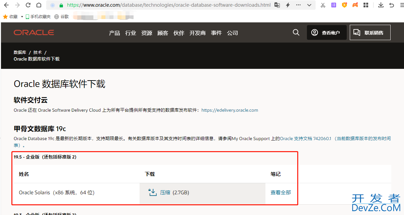This screenshot has width=404, height=215.
Task: Click the 'Oracle 数据库软件下载' breadcrumb text
Action: click(x=36, y=59)
